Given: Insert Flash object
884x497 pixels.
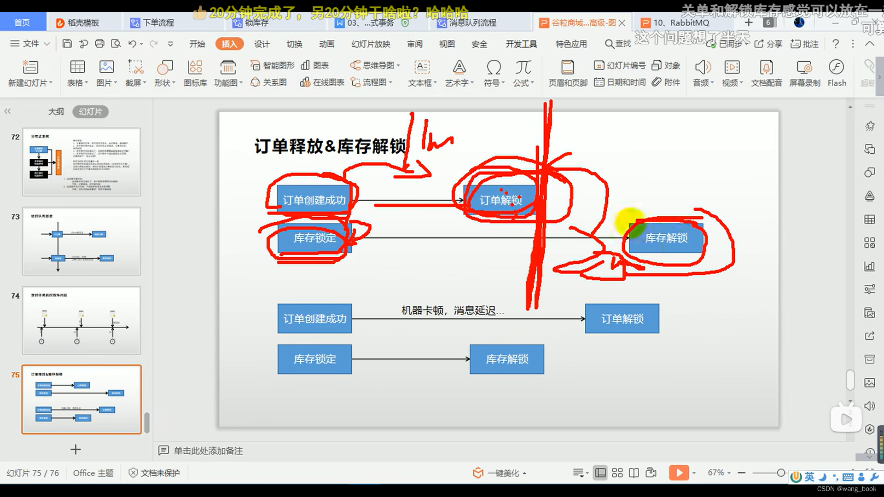Looking at the screenshot, I should 837,73.
